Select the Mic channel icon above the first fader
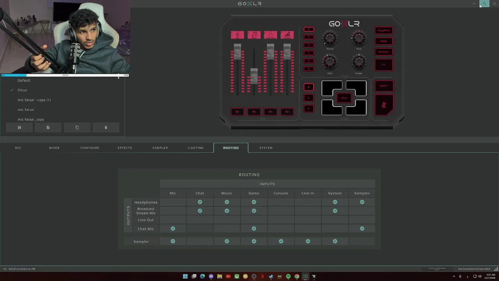499x281 pixels. click(x=237, y=35)
